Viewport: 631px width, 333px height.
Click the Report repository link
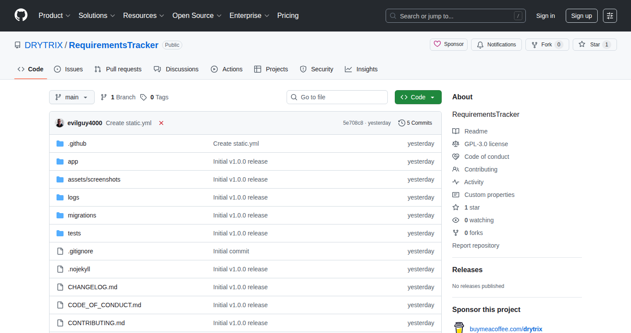tap(476, 245)
